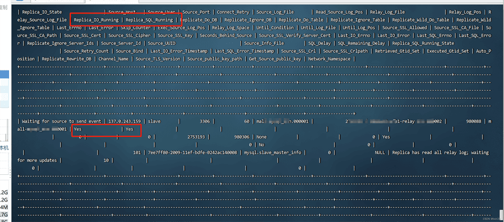Click the Replicate_Ignore_Table header
The height and width of the screenshot is (222, 504).
click(x=358, y=20)
